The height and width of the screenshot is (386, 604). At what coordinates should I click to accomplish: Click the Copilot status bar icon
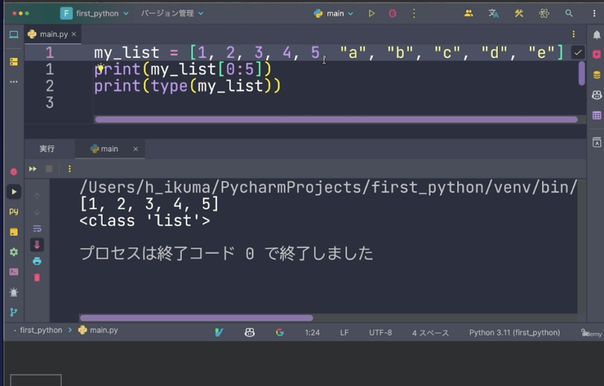(x=249, y=333)
